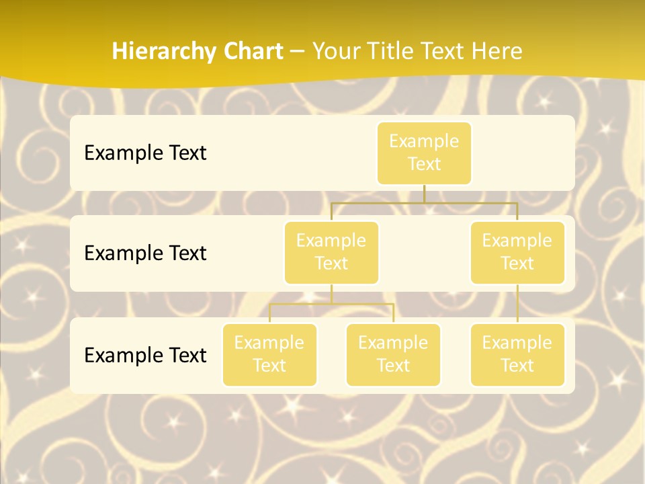Click the swirl background below the chart

pos(322,437)
